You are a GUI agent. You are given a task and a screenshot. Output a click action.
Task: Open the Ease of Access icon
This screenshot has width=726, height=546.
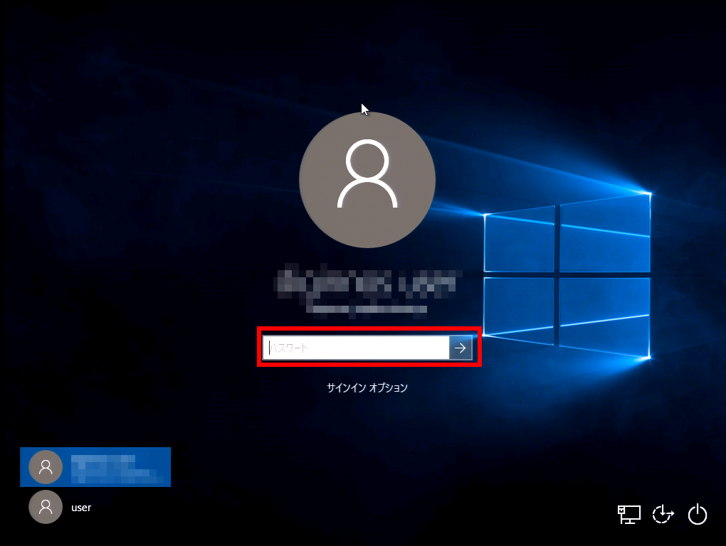(x=663, y=514)
